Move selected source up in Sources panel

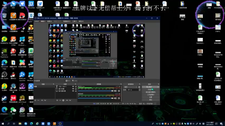pos(67,101)
